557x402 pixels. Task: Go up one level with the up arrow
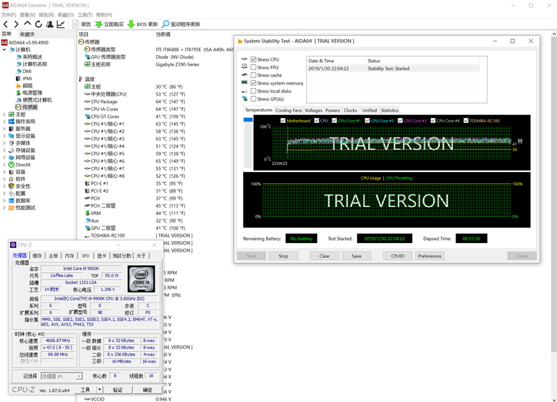tap(27, 24)
